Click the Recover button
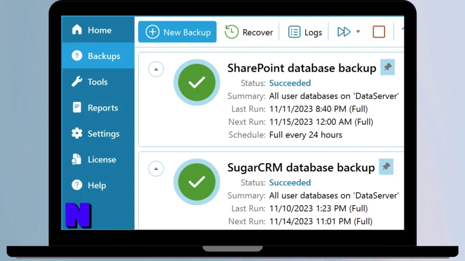This screenshot has width=465, height=261. coord(248,32)
